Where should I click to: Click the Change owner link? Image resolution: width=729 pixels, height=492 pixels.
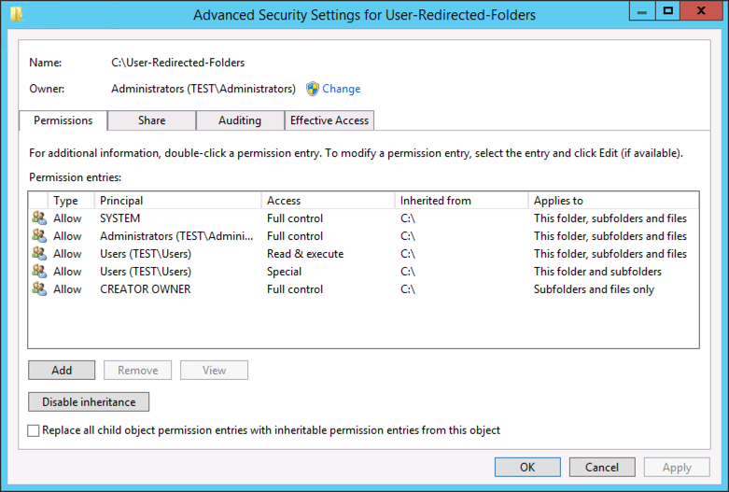coord(342,89)
